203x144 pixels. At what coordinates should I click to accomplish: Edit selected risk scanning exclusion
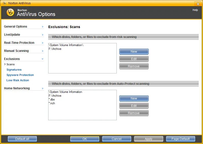pos(134,59)
